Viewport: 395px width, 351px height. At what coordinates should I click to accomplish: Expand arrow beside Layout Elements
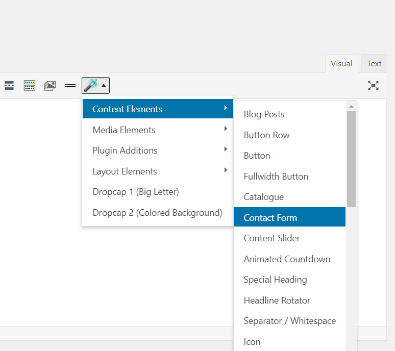click(226, 170)
